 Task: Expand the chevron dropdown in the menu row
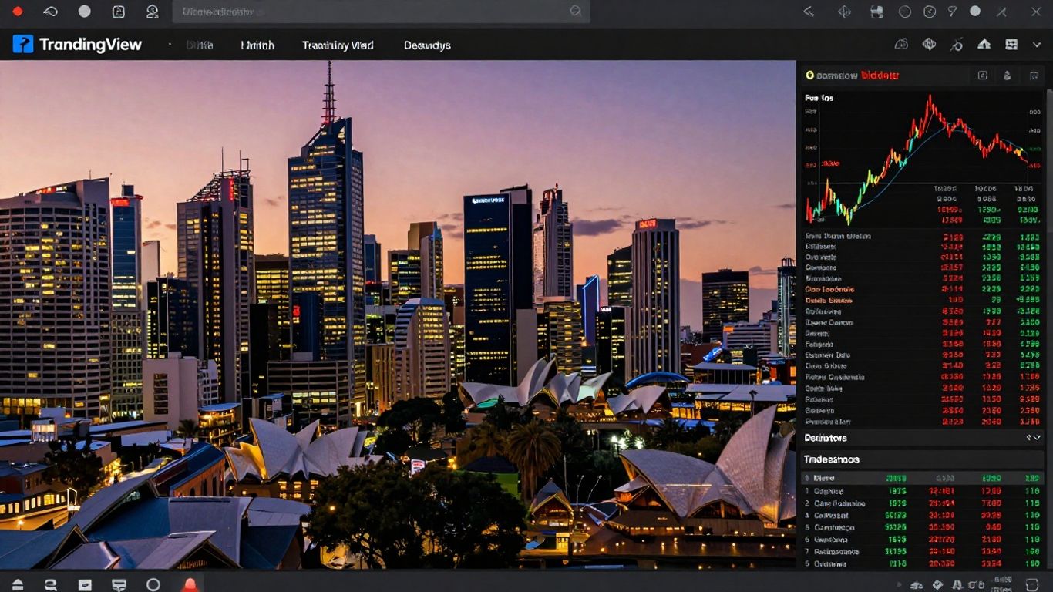[1037, 45]
